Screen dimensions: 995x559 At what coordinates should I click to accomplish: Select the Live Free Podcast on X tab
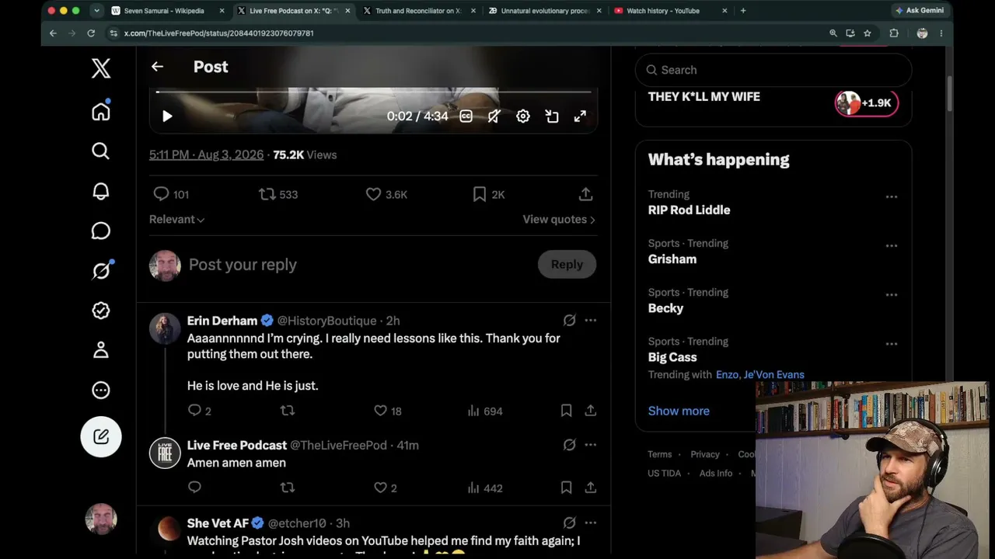294,11
